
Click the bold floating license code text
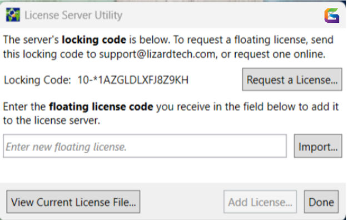click(x=101, y=107)
